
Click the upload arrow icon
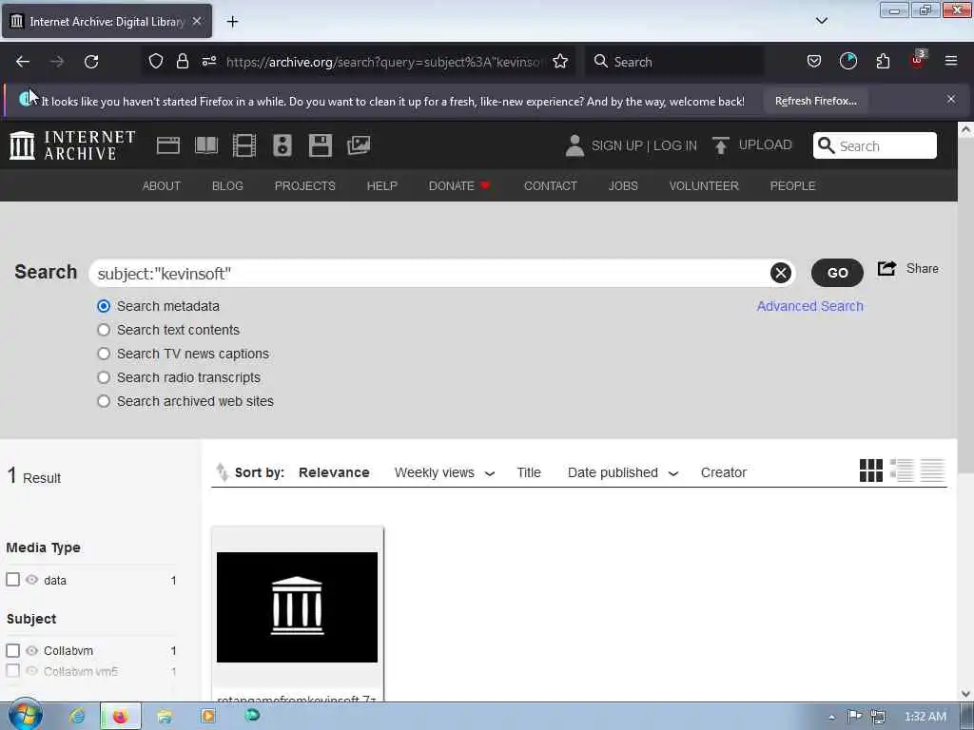[x=721, y=145]
